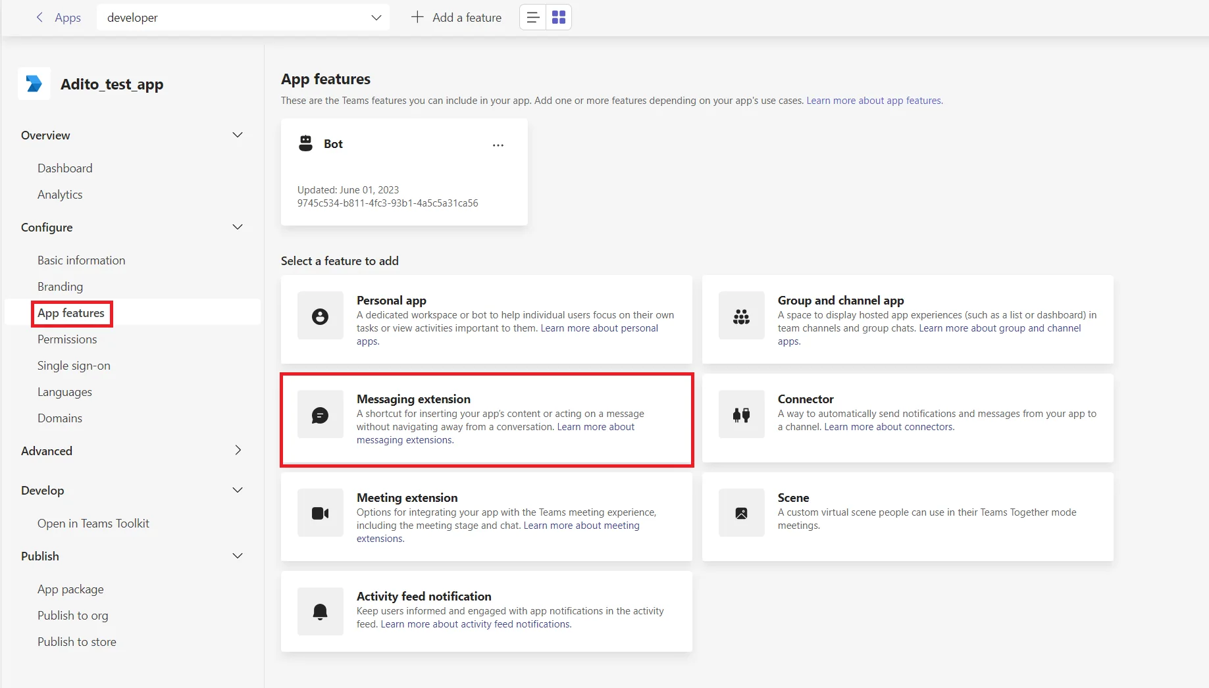Click the Messaging extension chat icon
Screen dimensions: 1209x688
pyautogui.click(x=321, y=415)
